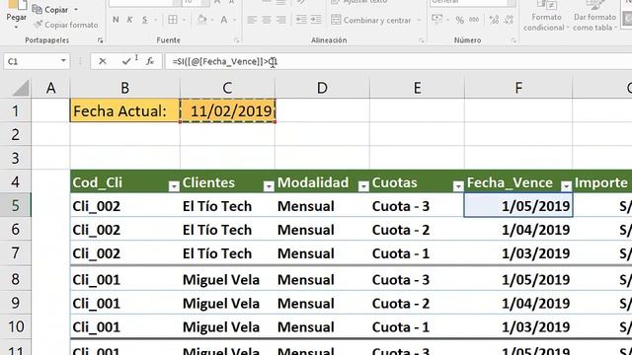Cancel formula entry with X

103,61
